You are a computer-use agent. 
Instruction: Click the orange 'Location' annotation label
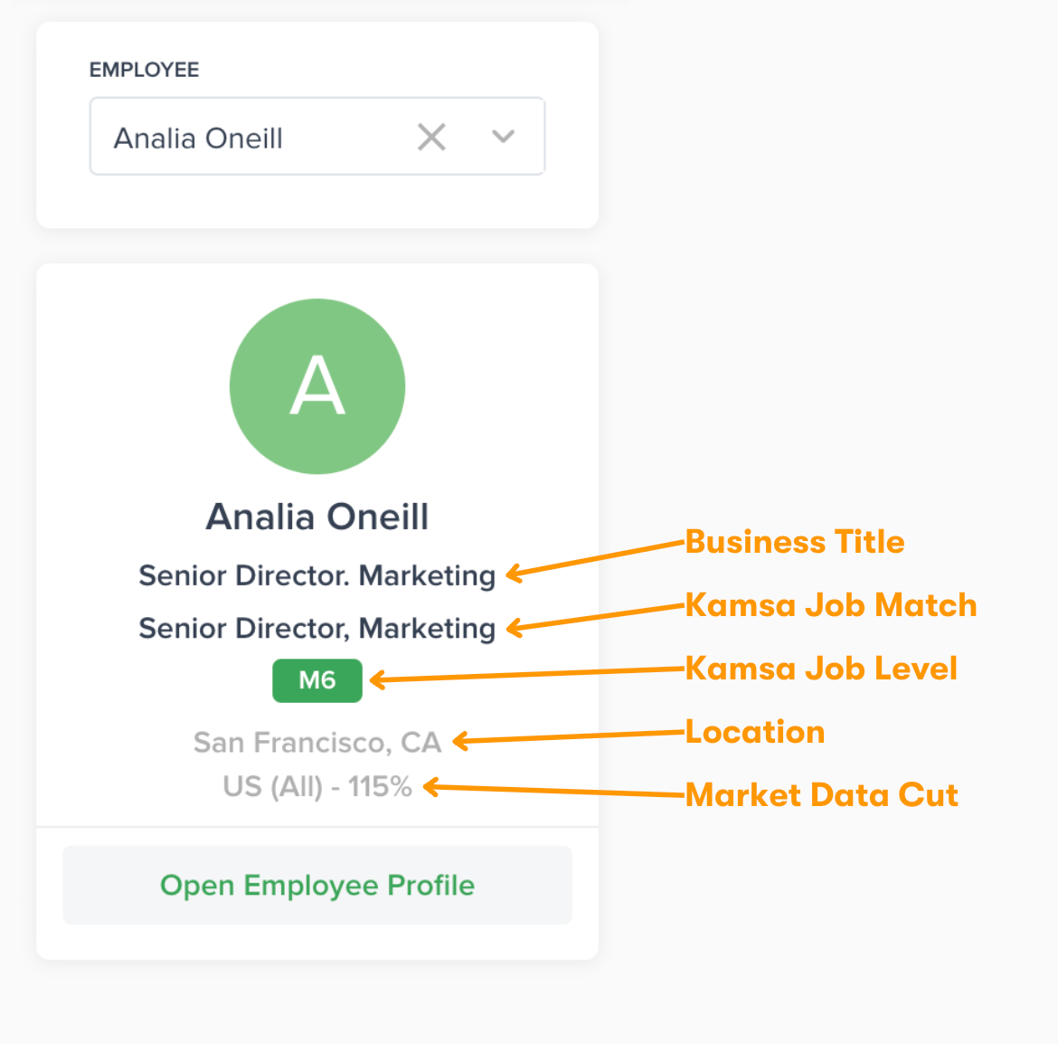coord(755,731)
